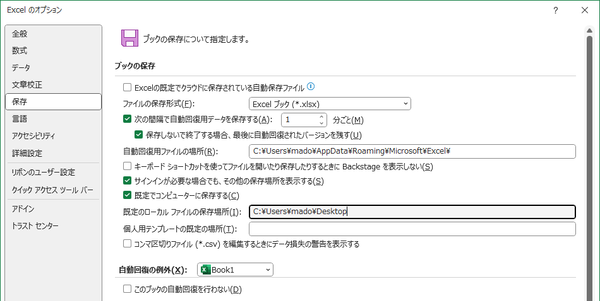Click the 自動回復の例外(X): label
The height and width of the screenshot is (301, 600).
coord(153,270)
